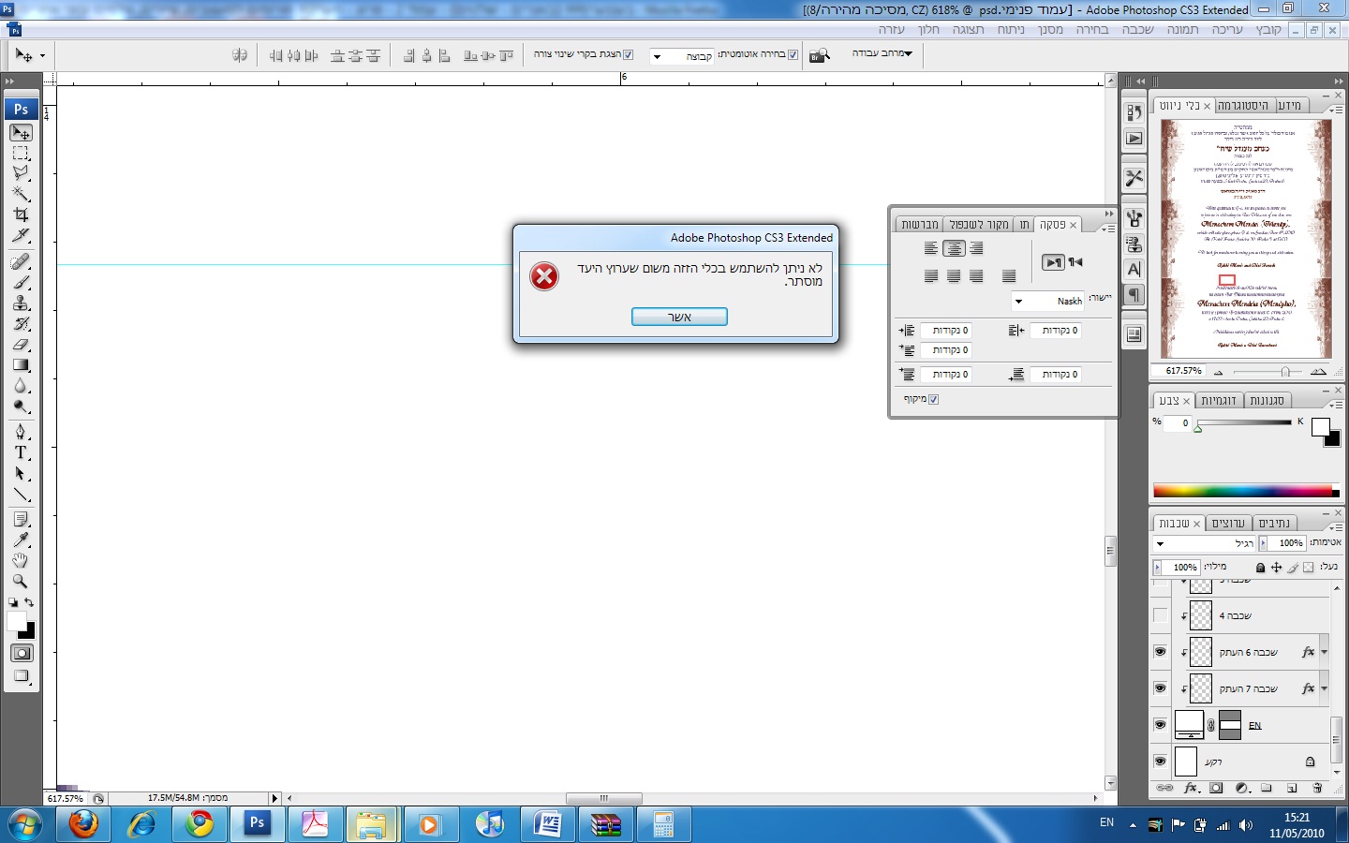Select the Gradient tool
This screenshot has height=843, width=1349.
click(x=21, y=364)
